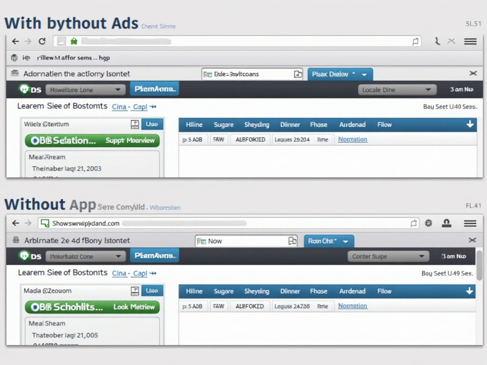Open hamburger menu in top browser

(470, 41)
